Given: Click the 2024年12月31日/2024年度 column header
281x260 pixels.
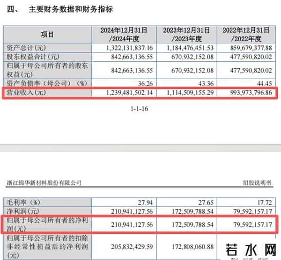Looking at the screenshot, I should tap(124, 34).
